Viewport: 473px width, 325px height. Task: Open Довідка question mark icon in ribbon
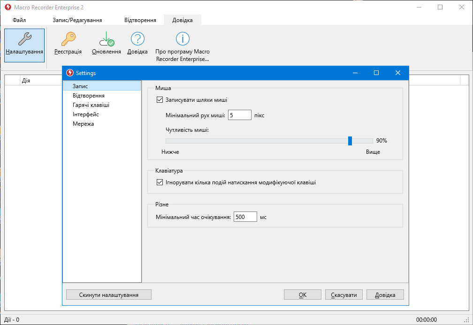(x=137, y=44)
